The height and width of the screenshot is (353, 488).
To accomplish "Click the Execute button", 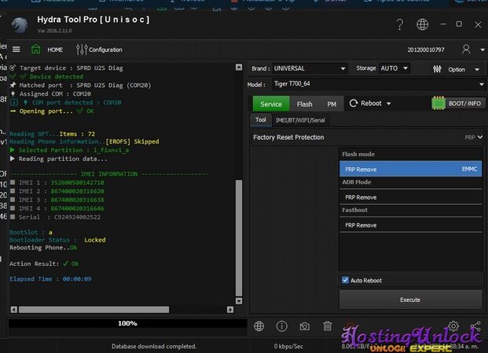I will click(x=410, y=300).
